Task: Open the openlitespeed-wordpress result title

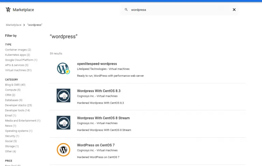Action: coord(97,64)
